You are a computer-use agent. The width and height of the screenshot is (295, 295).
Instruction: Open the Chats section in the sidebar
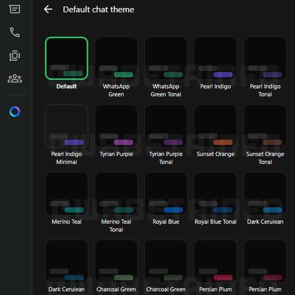14,9
